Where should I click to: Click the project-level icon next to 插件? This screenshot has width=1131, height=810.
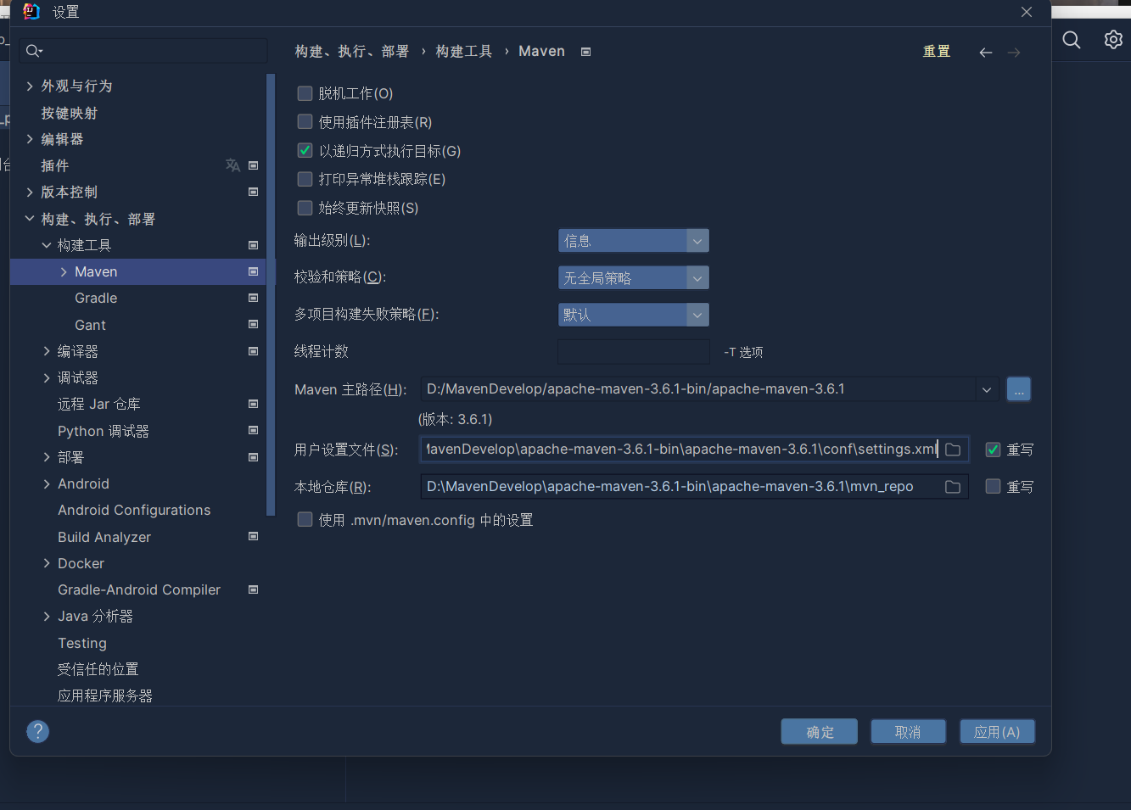pyautogui.click(x=253, y=165)
